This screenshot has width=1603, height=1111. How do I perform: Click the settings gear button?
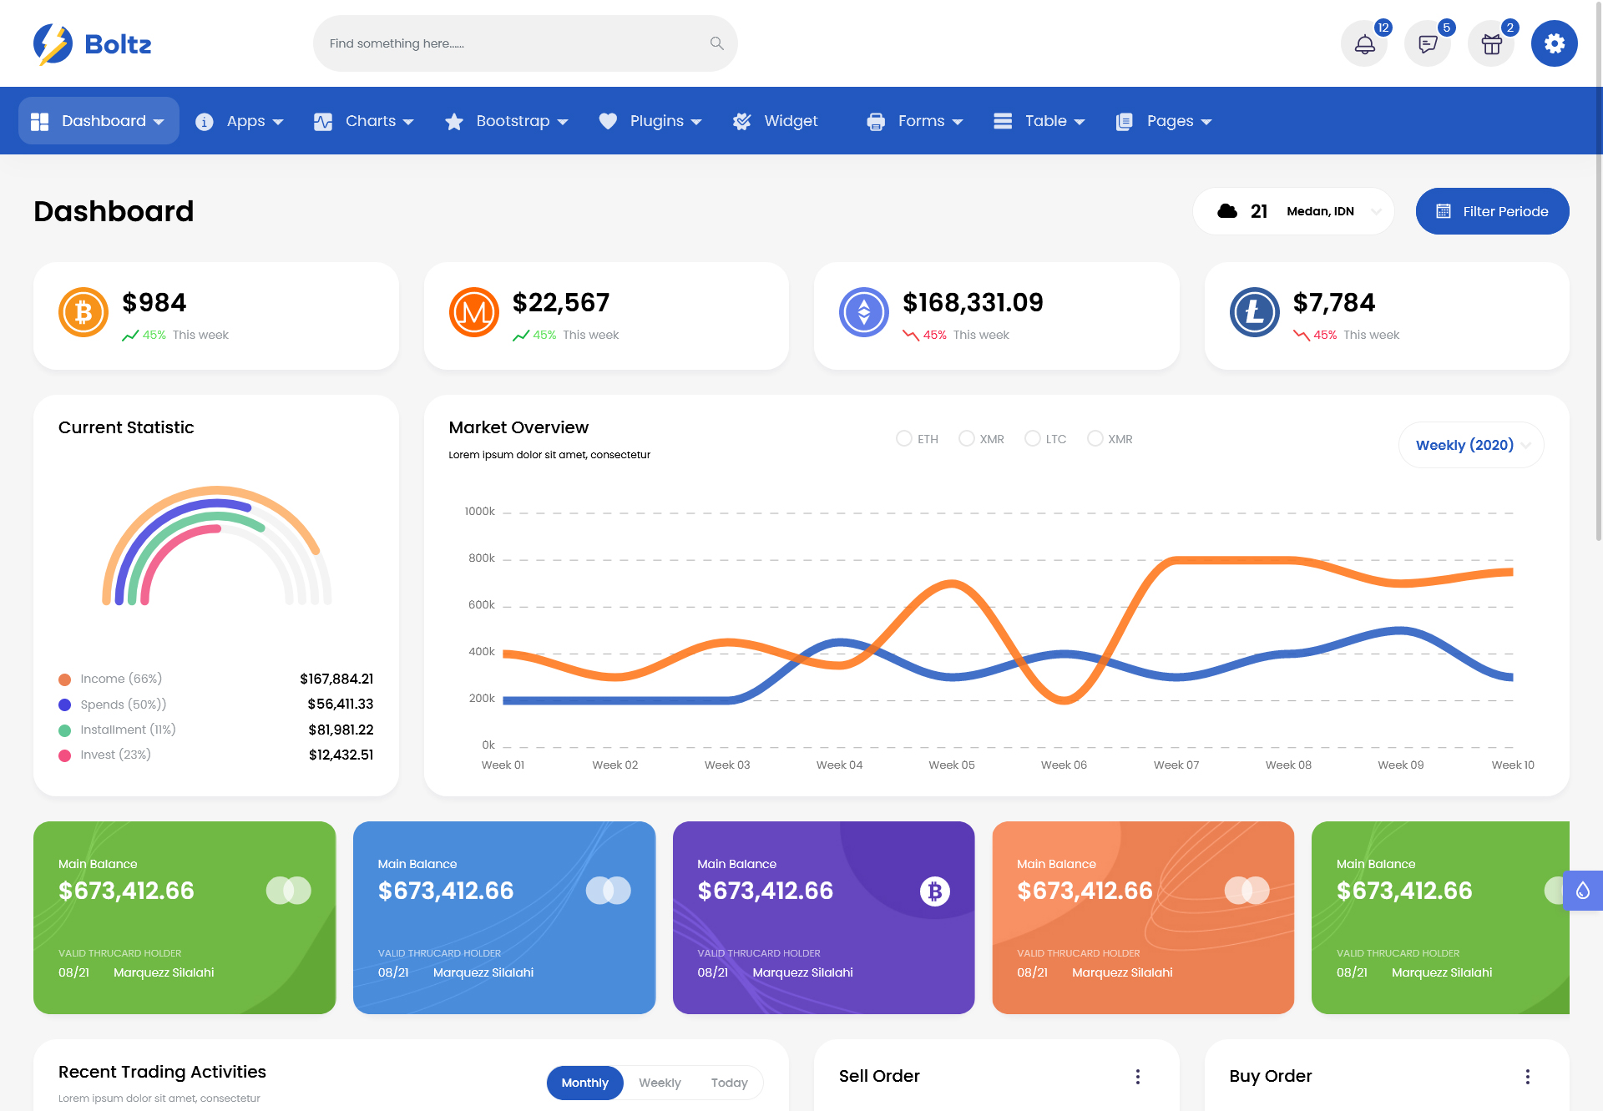[x=1555, y=43]
